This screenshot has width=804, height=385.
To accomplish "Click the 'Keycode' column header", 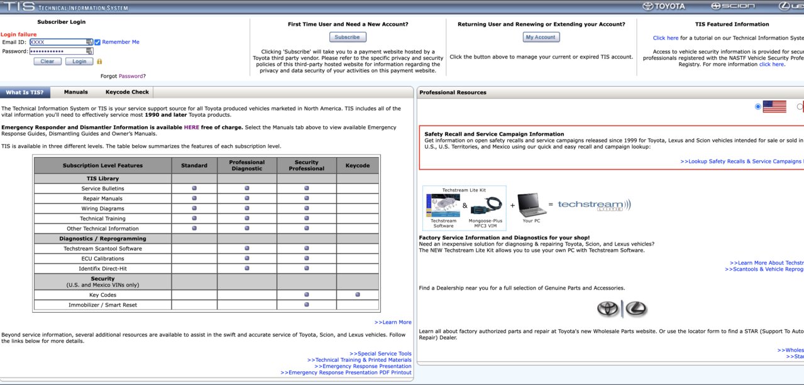I will pos(358,166).
